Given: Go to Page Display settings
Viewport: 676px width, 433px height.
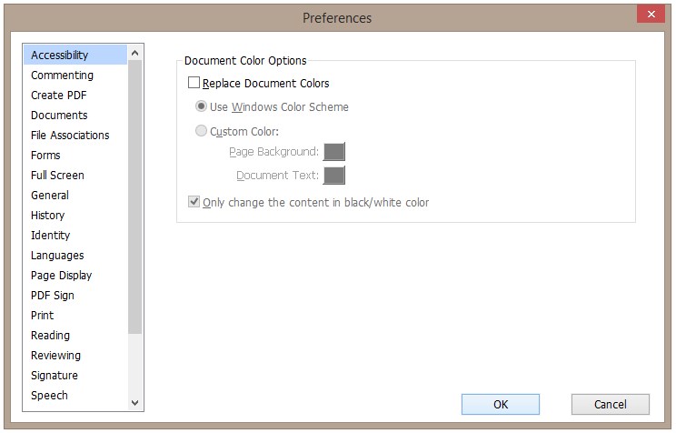Looking at the screenshot, I should 75,275.
